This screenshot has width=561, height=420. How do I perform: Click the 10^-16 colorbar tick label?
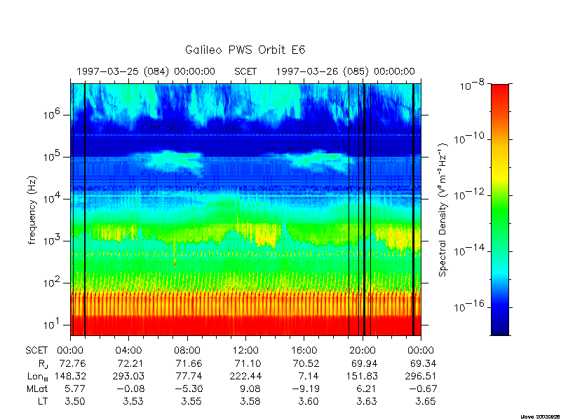click(x=469, y=306)
